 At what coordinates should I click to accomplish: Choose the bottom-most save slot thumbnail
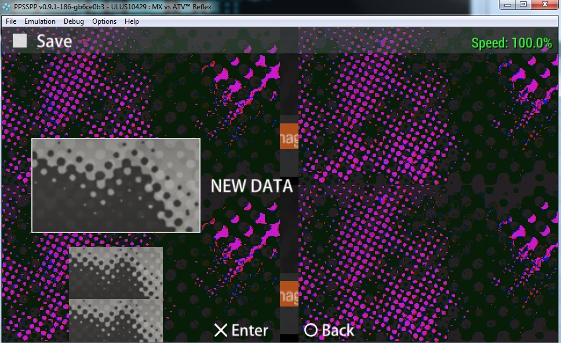(x=116, y=320)
